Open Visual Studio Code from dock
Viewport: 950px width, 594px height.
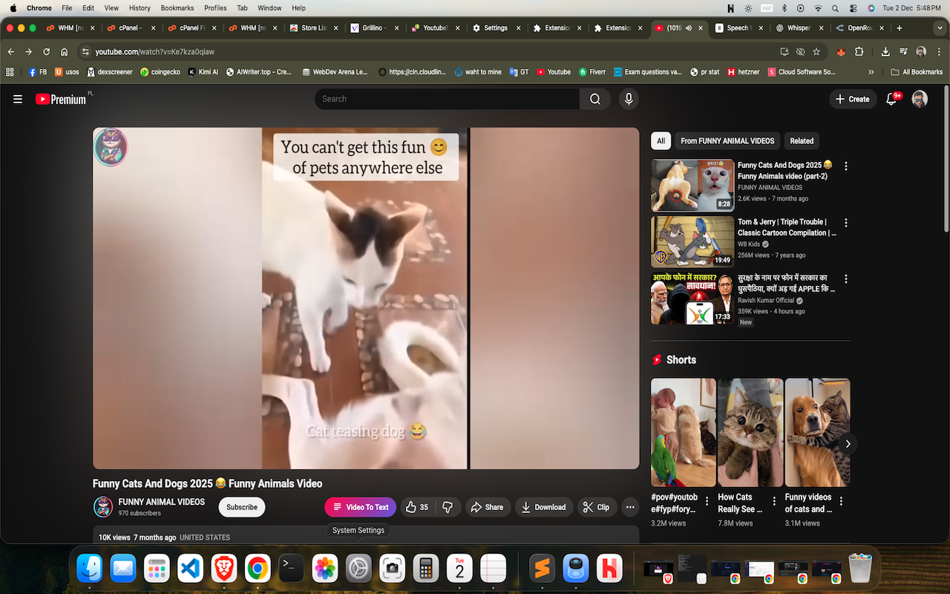coord(191,569)
